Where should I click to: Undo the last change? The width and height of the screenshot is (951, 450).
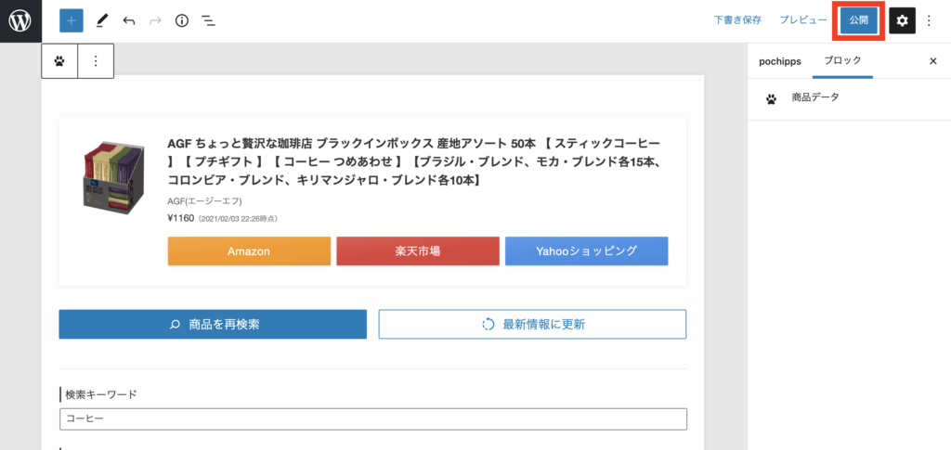tap(128, 21)
